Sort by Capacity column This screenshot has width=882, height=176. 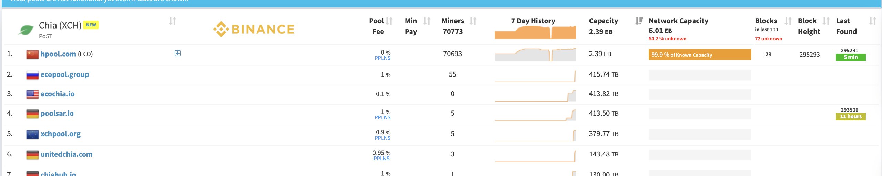point(639,21)
